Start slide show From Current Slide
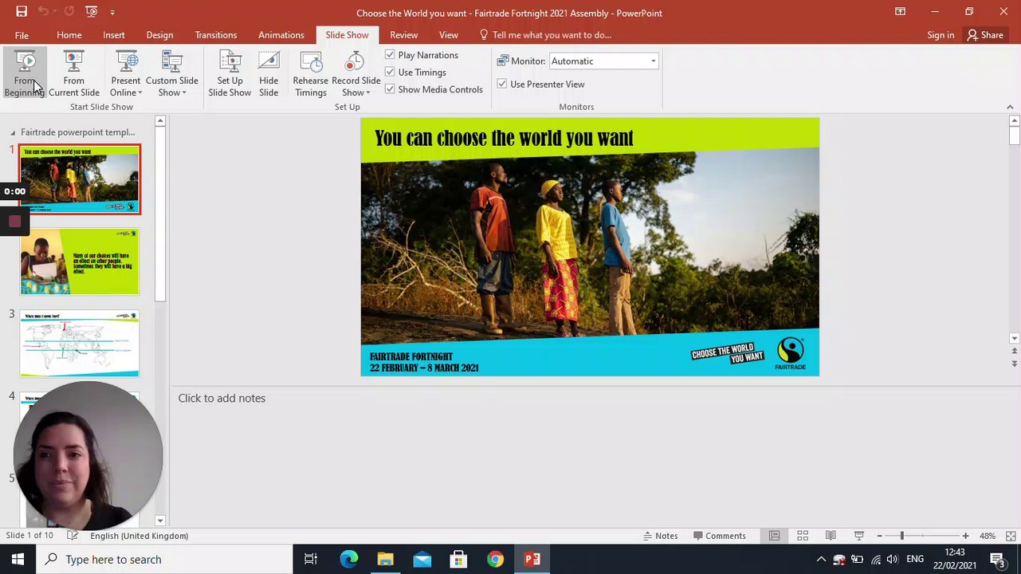This screenshot has width=1021, height=574. point(73,74)
